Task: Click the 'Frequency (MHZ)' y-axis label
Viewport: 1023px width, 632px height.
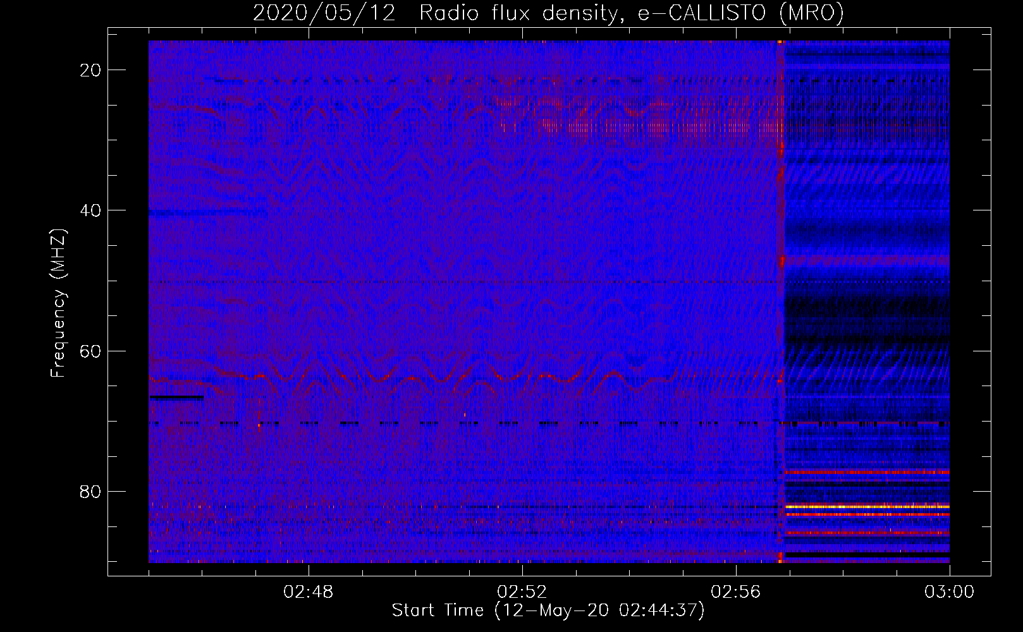Action: (58, 303)
